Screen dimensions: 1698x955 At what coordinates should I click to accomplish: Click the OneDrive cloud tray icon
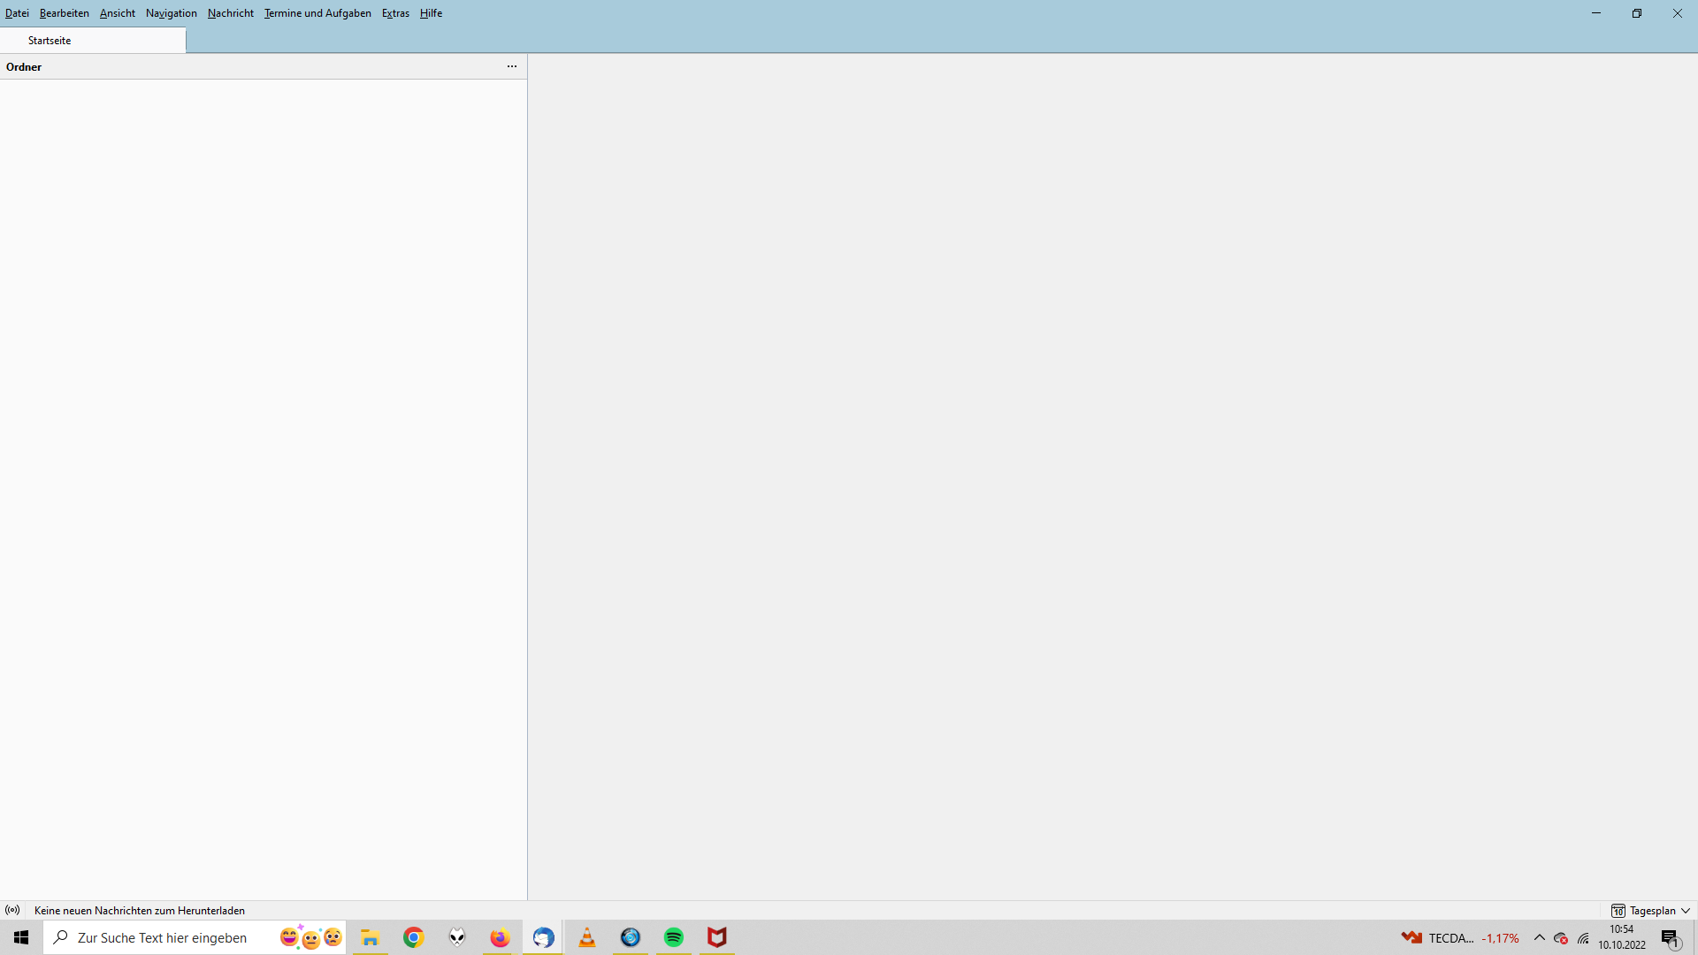click(x=1561, y=938)
